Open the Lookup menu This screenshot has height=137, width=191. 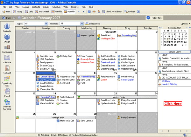pos(25,7)
